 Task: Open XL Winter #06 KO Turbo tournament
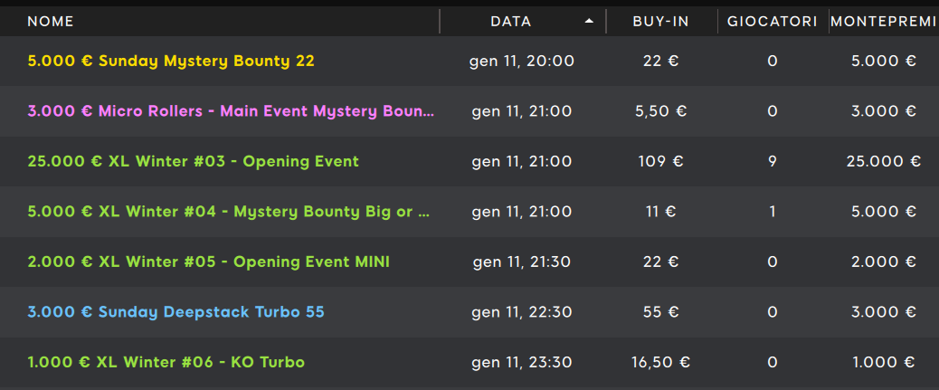pos(166,362)
